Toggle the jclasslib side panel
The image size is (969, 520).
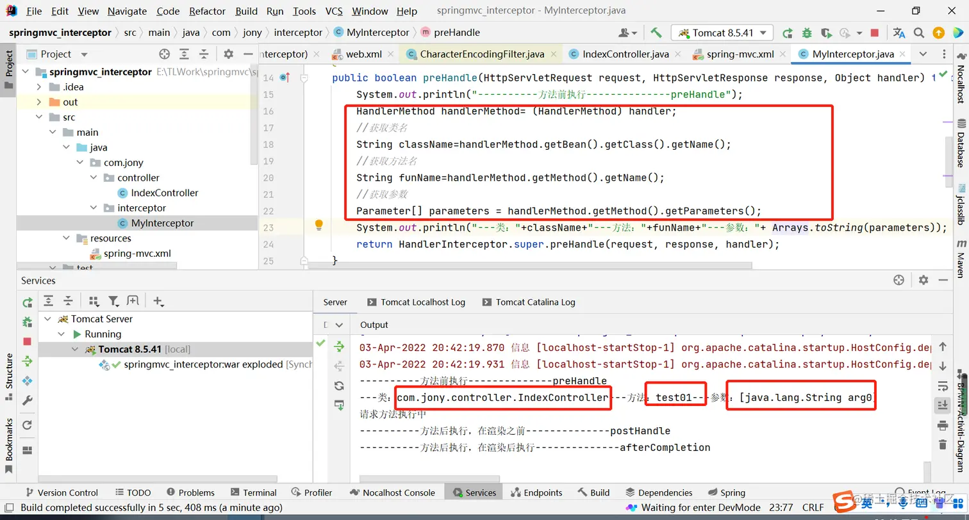point(961,205)
